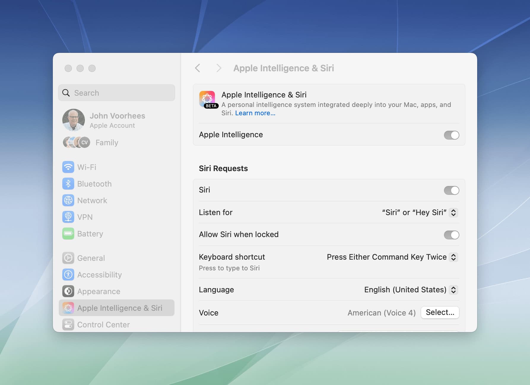530x385 pixels.
Task: Click the American (Voice 4) text
Action: click(381, 313)
